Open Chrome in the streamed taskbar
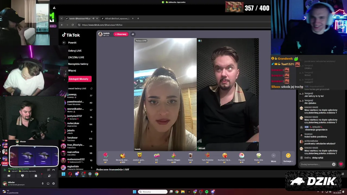The height and width of the screenshot is (195, 347). (x=97, y=174)
